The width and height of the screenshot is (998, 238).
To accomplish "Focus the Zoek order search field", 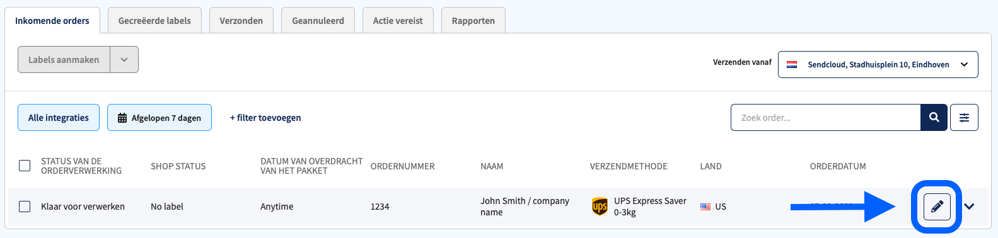I will pyautogui.click(x=826, y=117).
